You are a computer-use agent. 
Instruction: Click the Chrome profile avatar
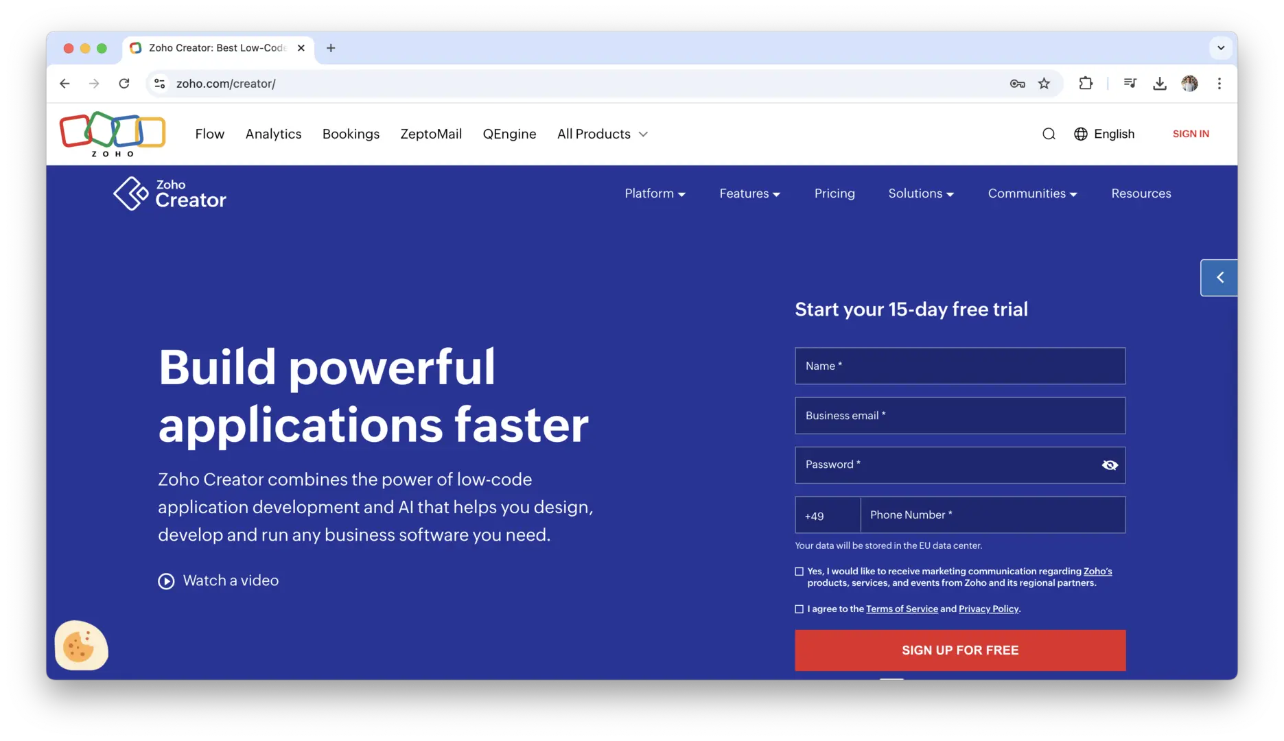[x=1189, y=84]
